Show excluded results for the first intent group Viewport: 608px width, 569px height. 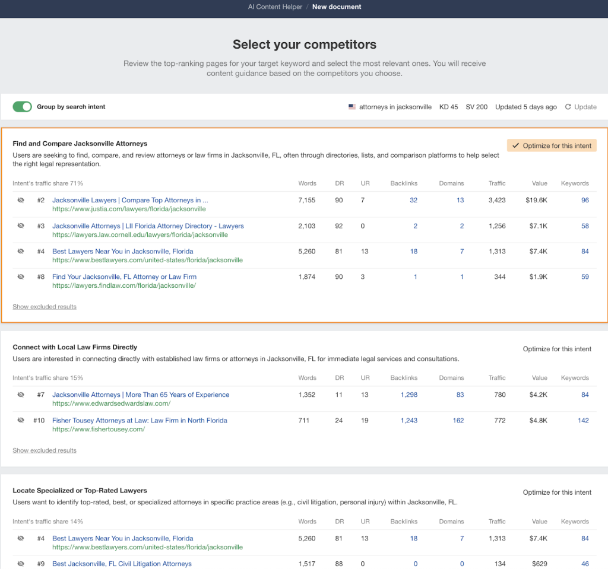(45, 306)
